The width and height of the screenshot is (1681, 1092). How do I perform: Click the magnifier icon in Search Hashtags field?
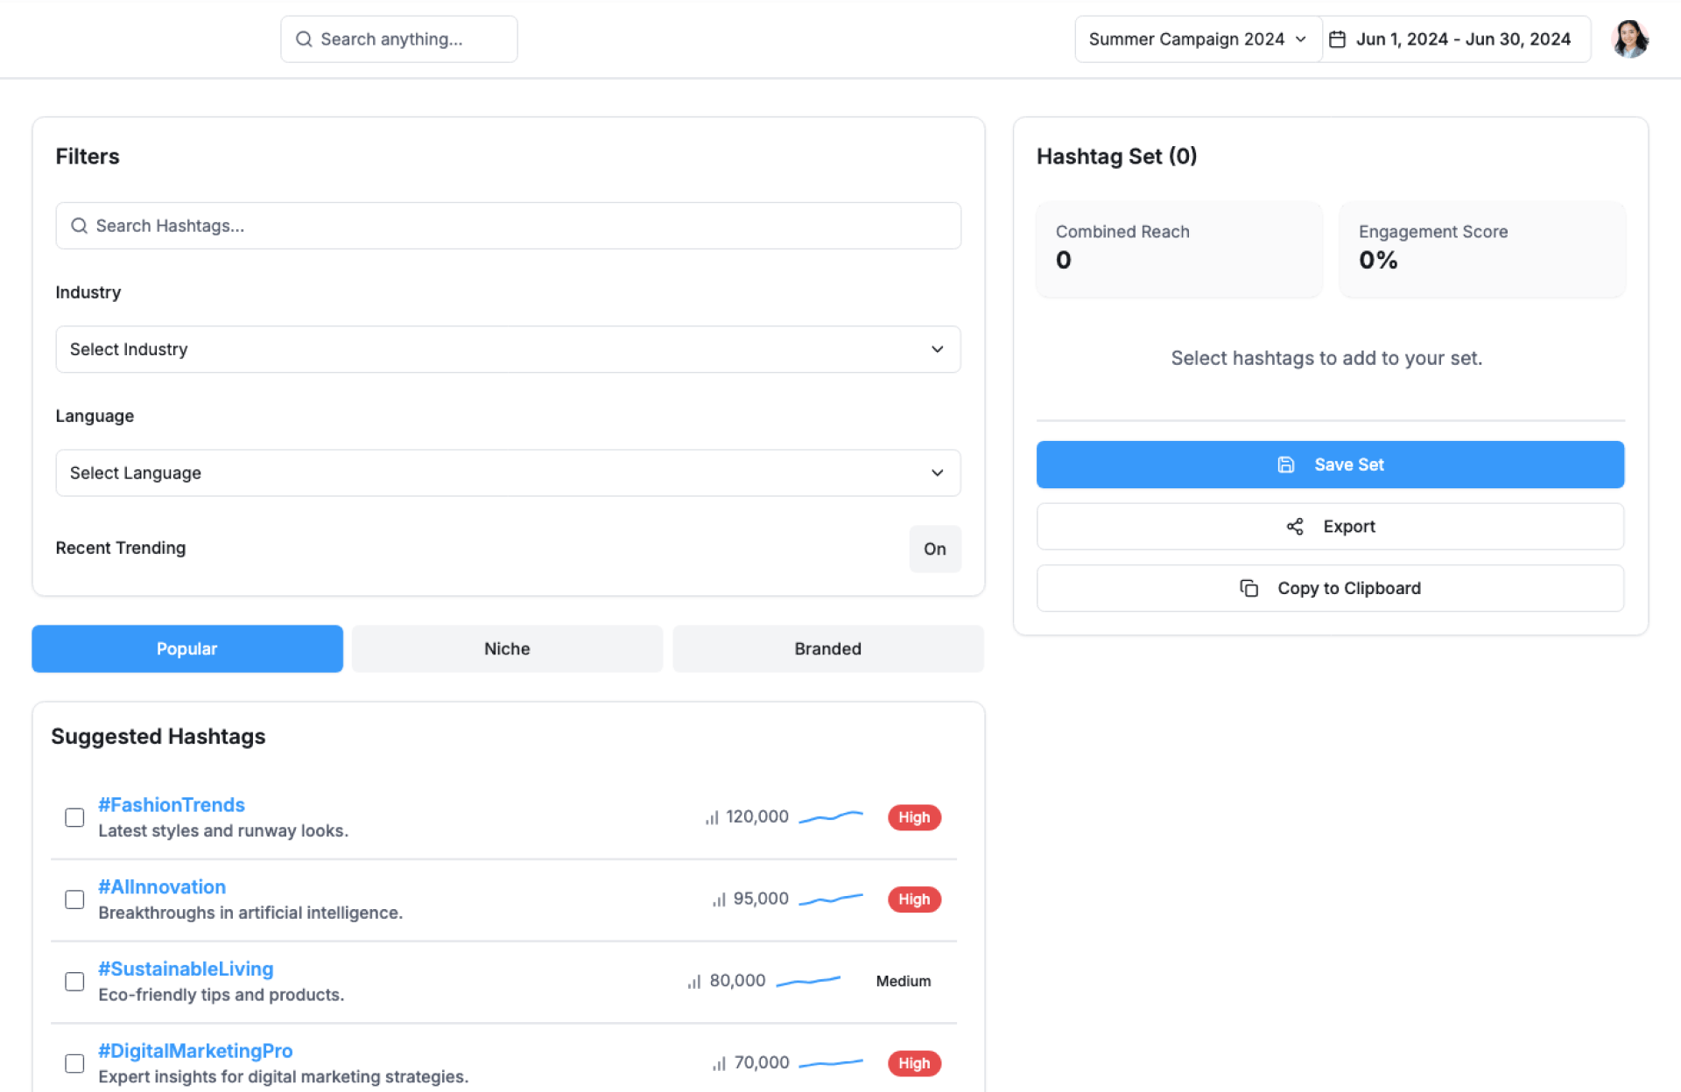tap(79, 226)
